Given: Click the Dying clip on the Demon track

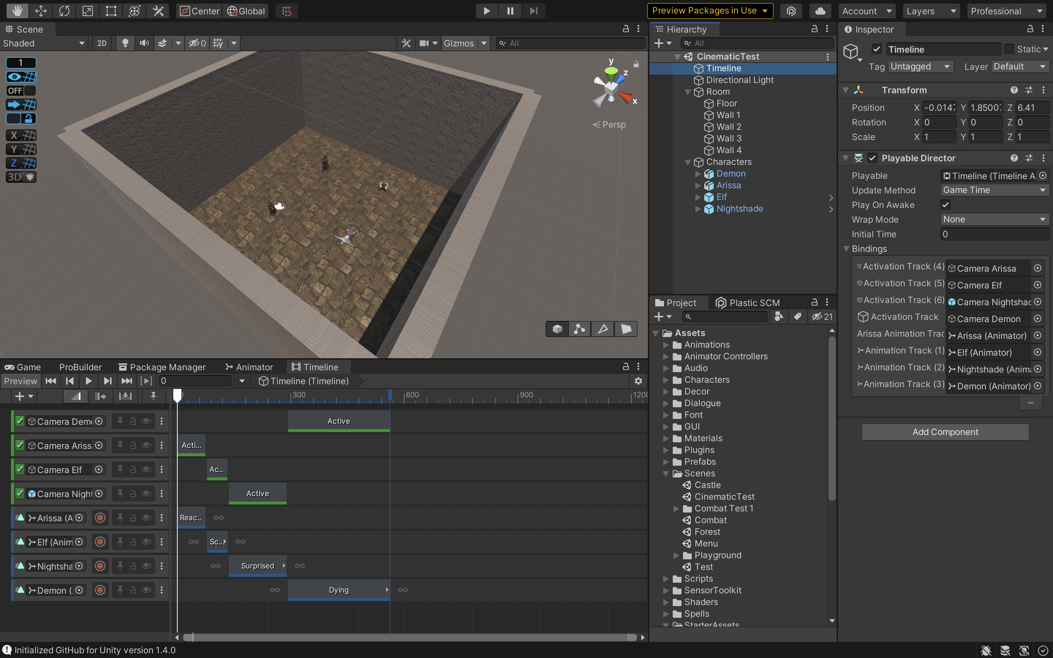Looking at the screenshot, I should pyautogui.click(x=338, y=590).
